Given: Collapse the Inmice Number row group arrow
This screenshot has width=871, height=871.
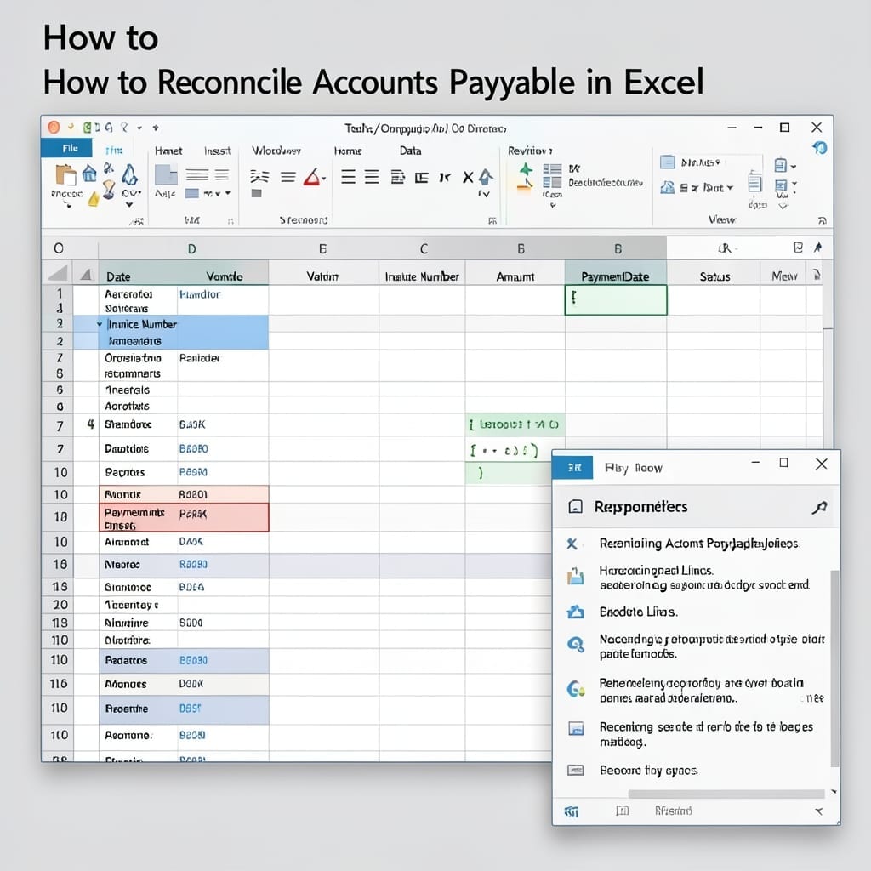Looking at the screenshot, I should click(x=100, y=324).
